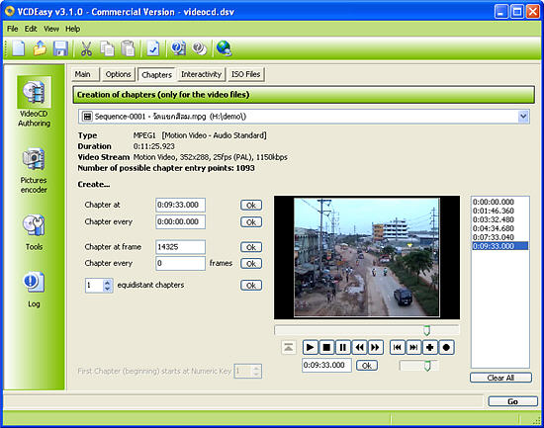Confirm 'Chapter at' time with its Ok
This screenshot has width=544, height=428.
pyautogui.click(x=251, y=206)
